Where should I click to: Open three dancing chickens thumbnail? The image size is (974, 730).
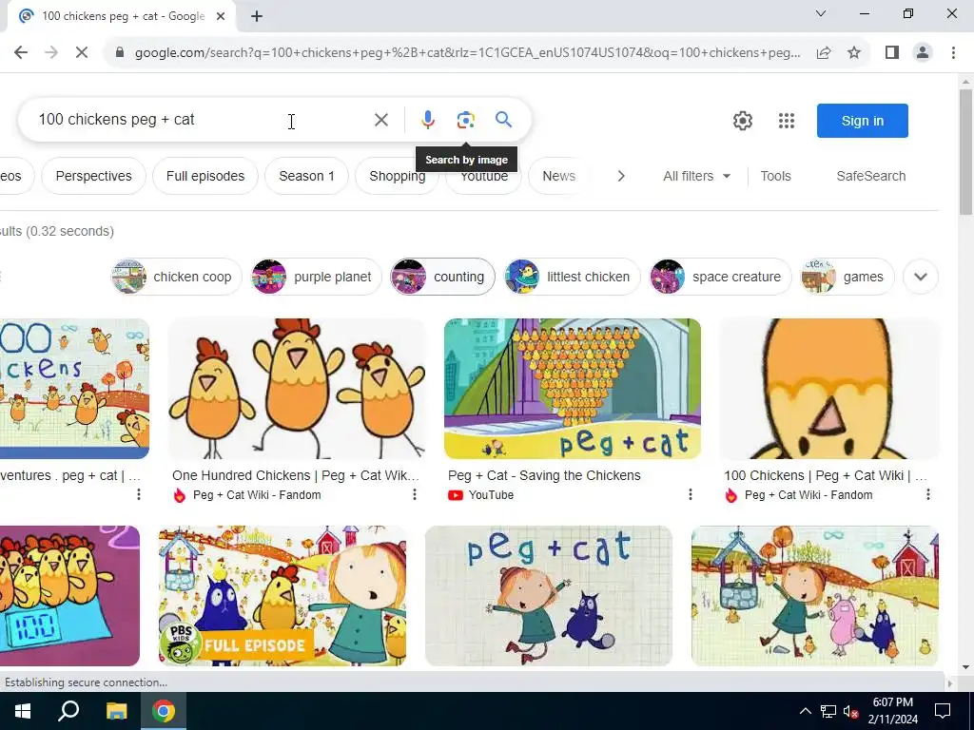click(x=297, y=389)
